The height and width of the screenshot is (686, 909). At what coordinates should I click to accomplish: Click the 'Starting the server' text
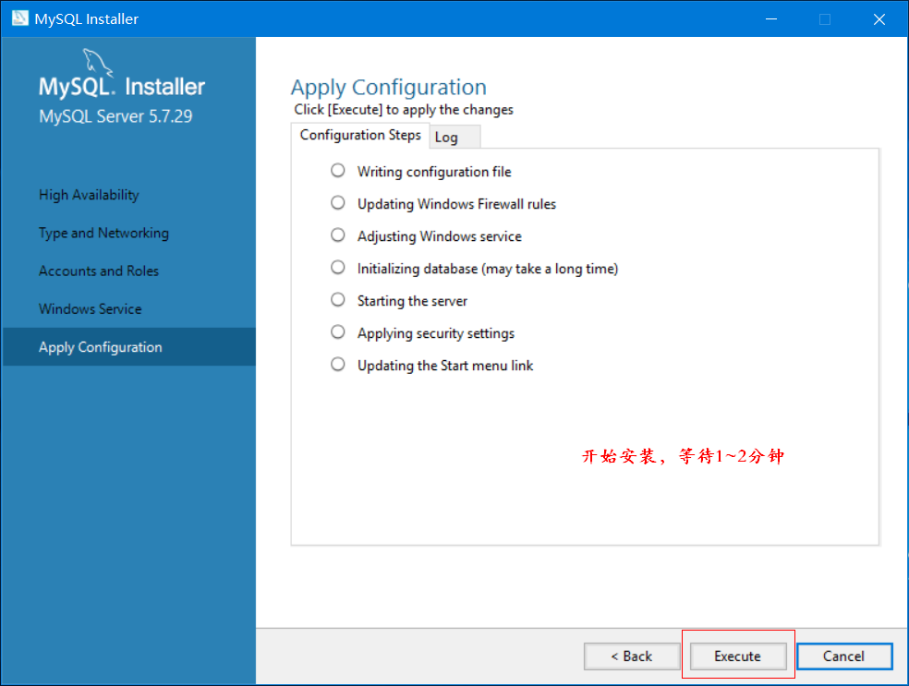pyautogui.click(x=412, y=301)
